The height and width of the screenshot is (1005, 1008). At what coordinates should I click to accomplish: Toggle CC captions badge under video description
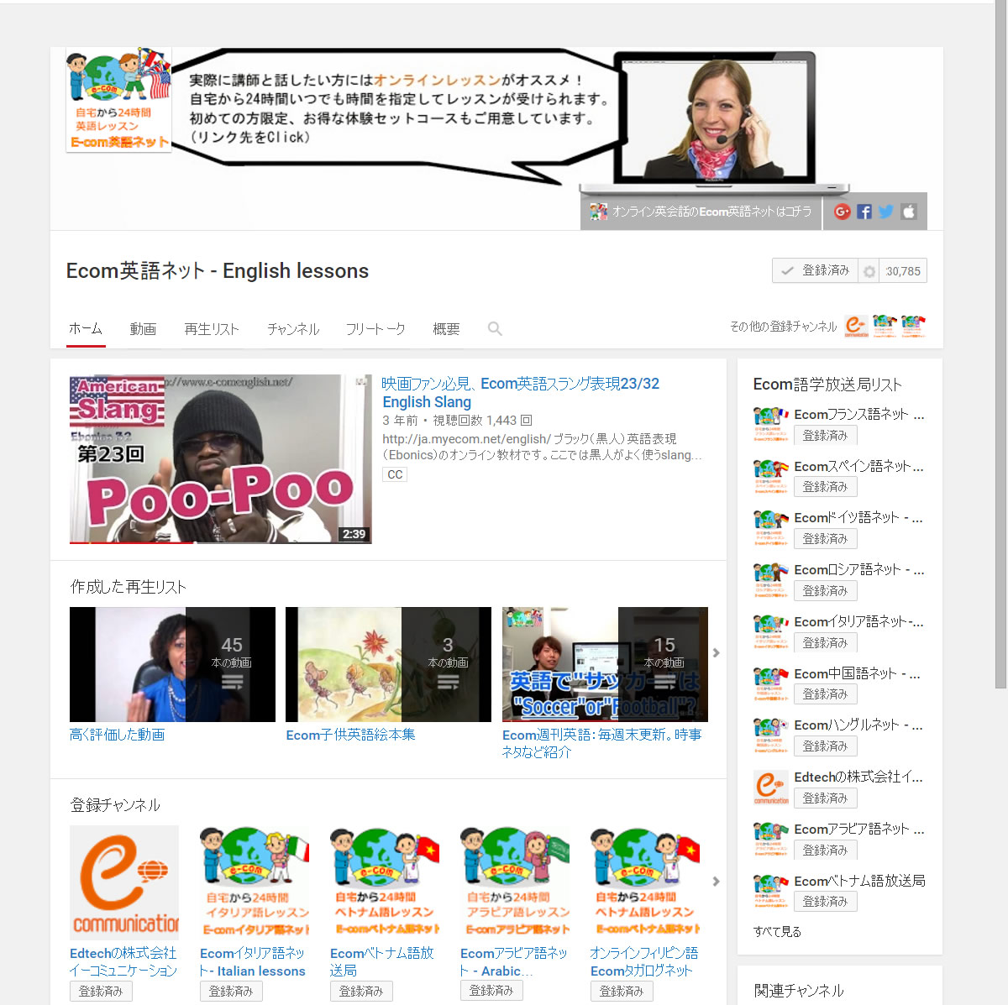pyautogui.click(x=395, y=474)
